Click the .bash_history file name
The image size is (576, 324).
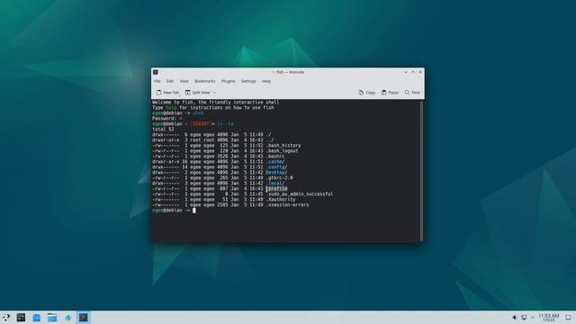(x=283, y=146)
